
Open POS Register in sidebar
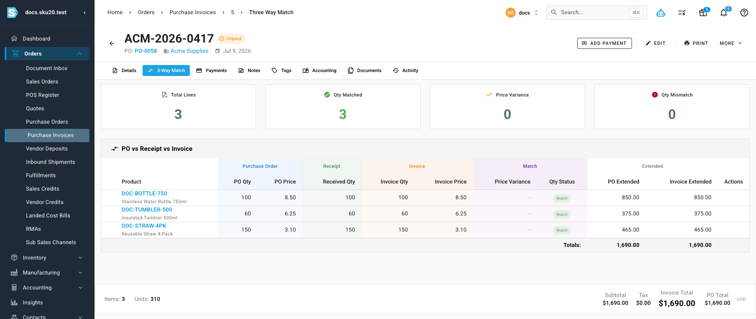click(43, 95)
